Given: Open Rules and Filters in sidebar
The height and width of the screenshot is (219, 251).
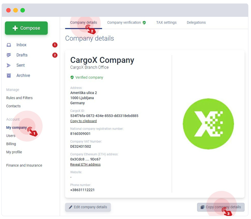Looking at the screenshot, I should (19, 98).
